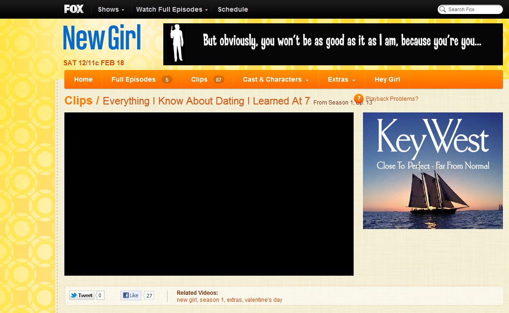This screenshot has height=313, width=509.
Task: Select the valentine's day tag link
Action: click(263, 300)
